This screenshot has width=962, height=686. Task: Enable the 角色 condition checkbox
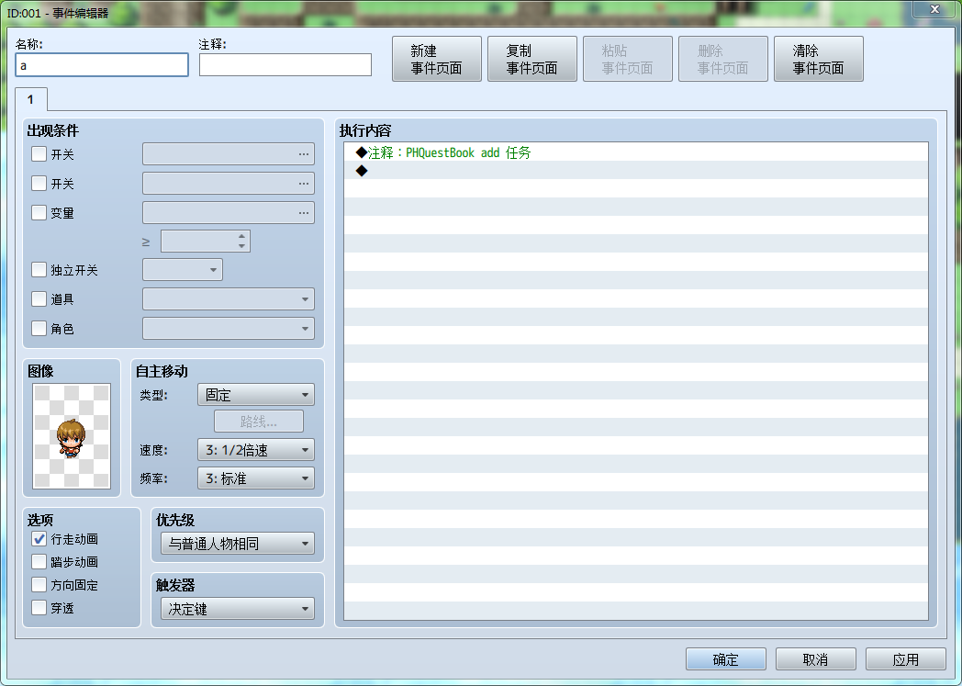point(39,328)
